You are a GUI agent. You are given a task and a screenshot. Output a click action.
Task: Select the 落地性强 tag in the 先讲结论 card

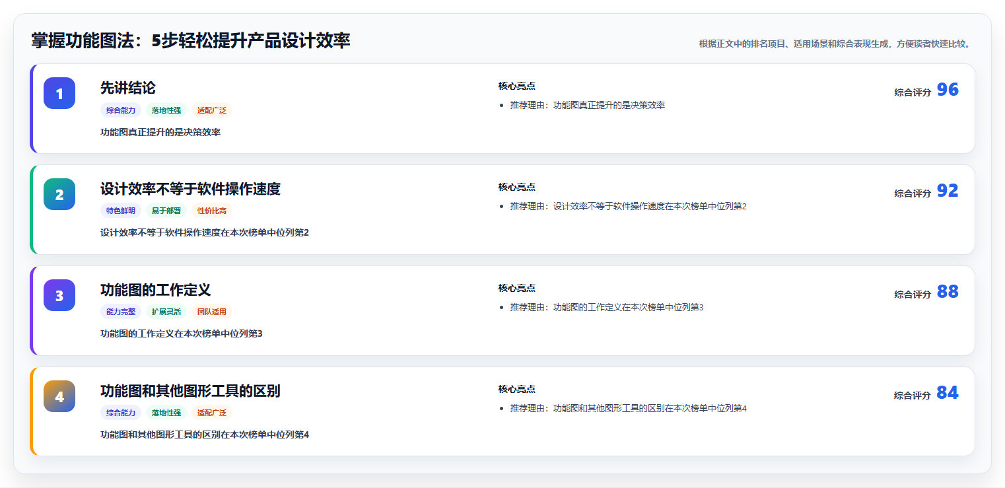pyautogui.click(x=166, y=110)
